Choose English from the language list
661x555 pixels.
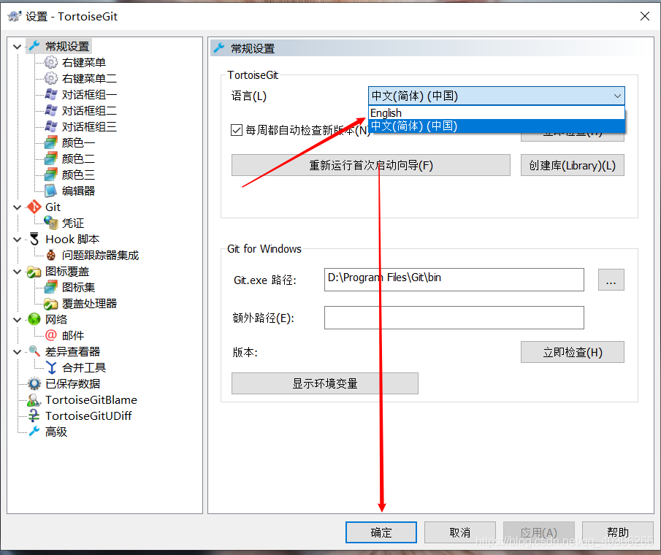(x=496, y=113)
